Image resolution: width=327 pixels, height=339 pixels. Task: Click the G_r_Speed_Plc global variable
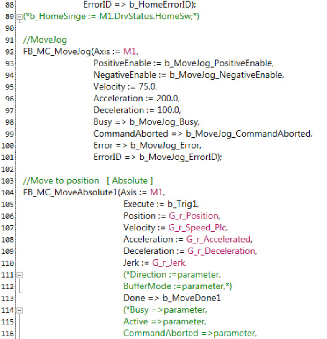(x=197, y=228)
